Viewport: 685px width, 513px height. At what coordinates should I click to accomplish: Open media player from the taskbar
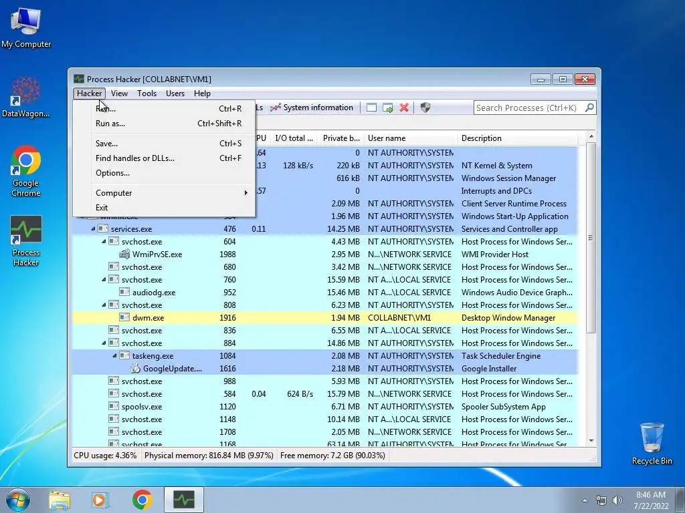pyautogui.click(x=100, y=500)
